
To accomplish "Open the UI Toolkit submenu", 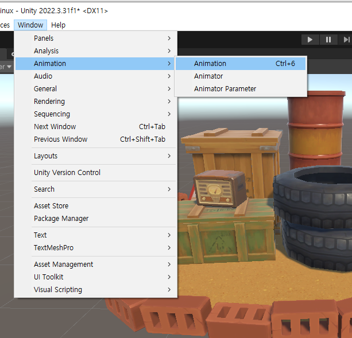I will (95, 277).
